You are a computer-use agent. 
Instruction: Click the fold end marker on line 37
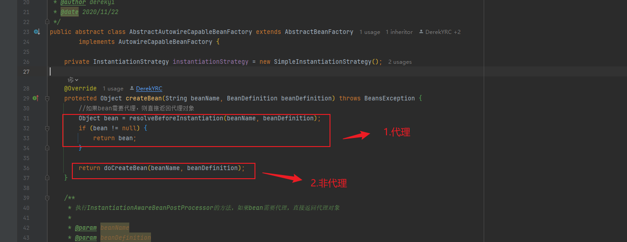[47, 178]
